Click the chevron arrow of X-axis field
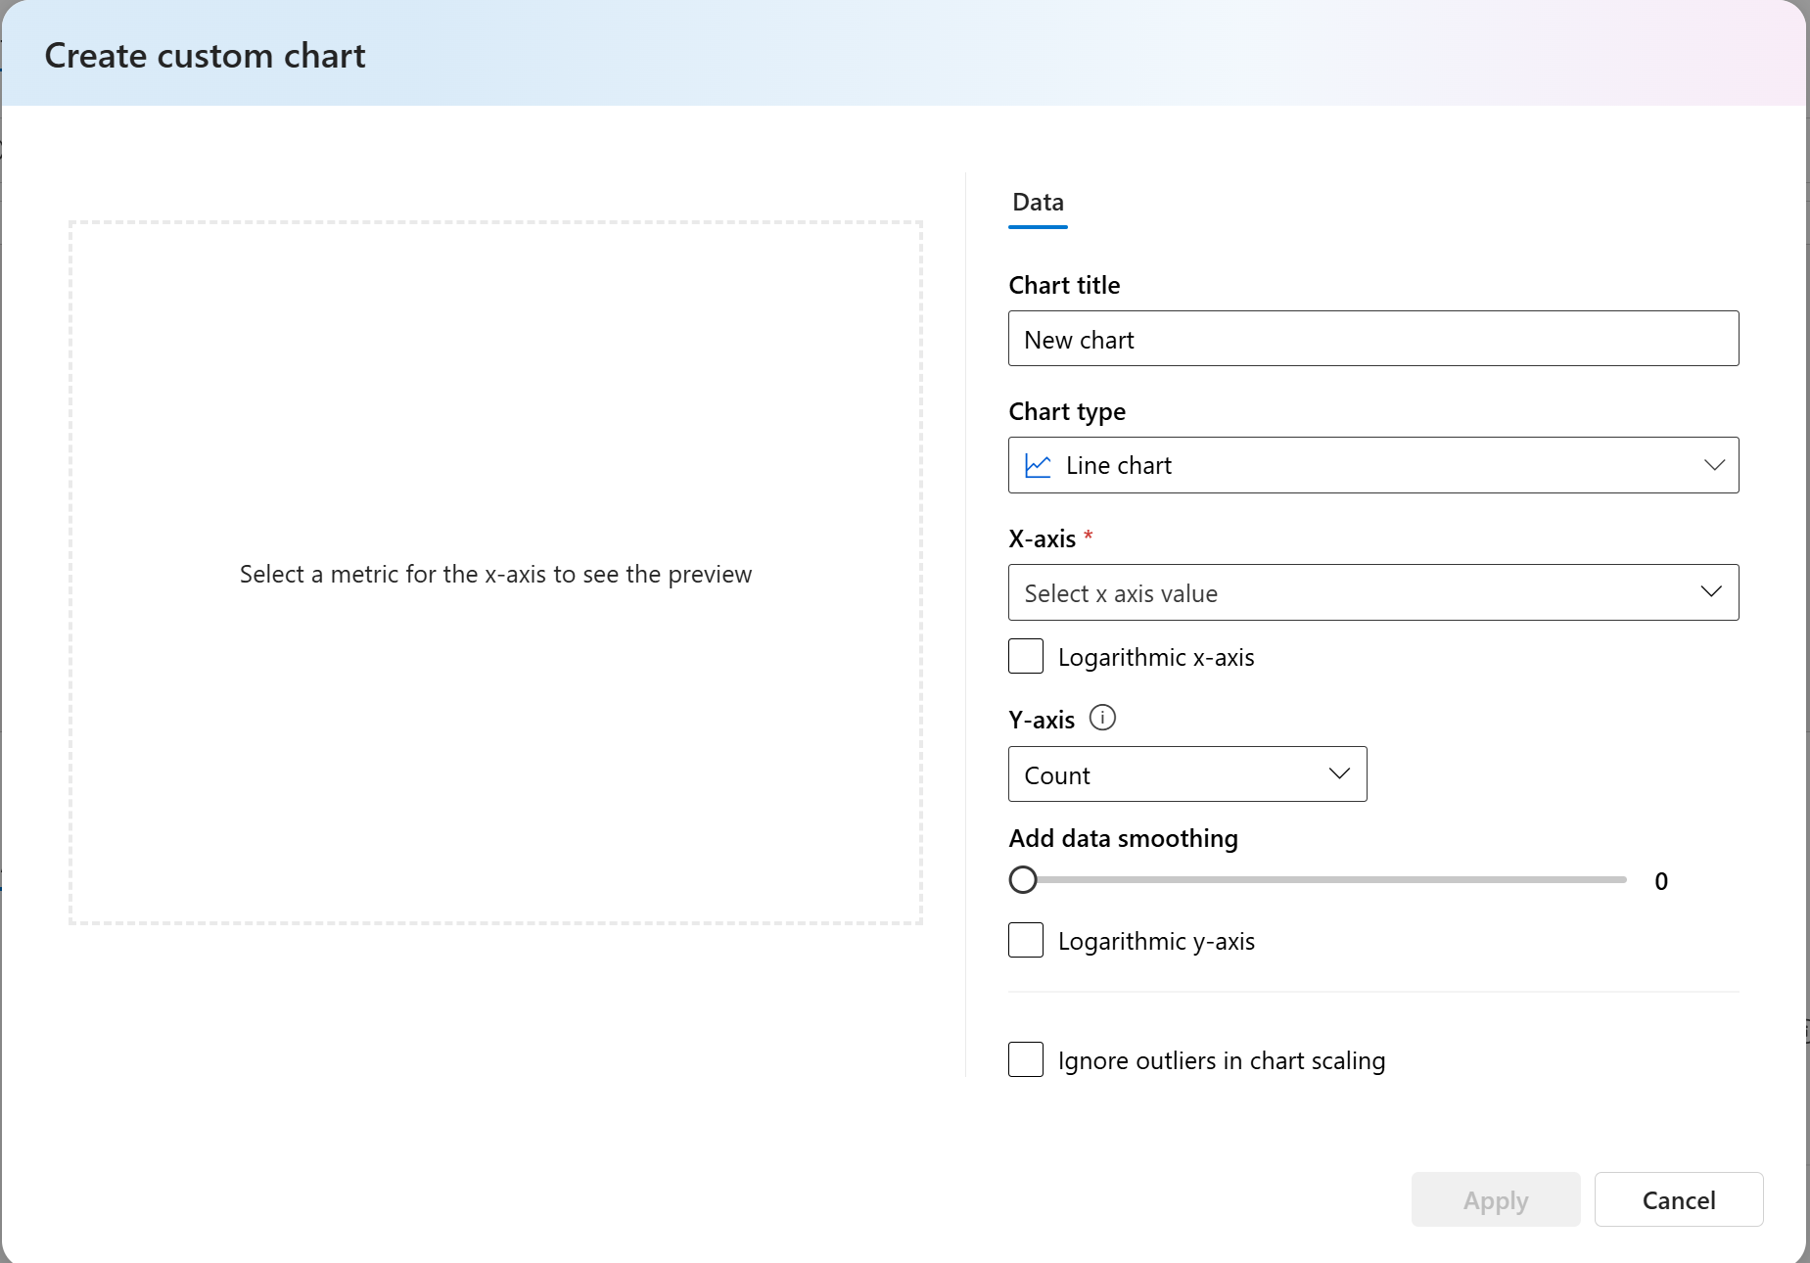 coord(1711,591)
